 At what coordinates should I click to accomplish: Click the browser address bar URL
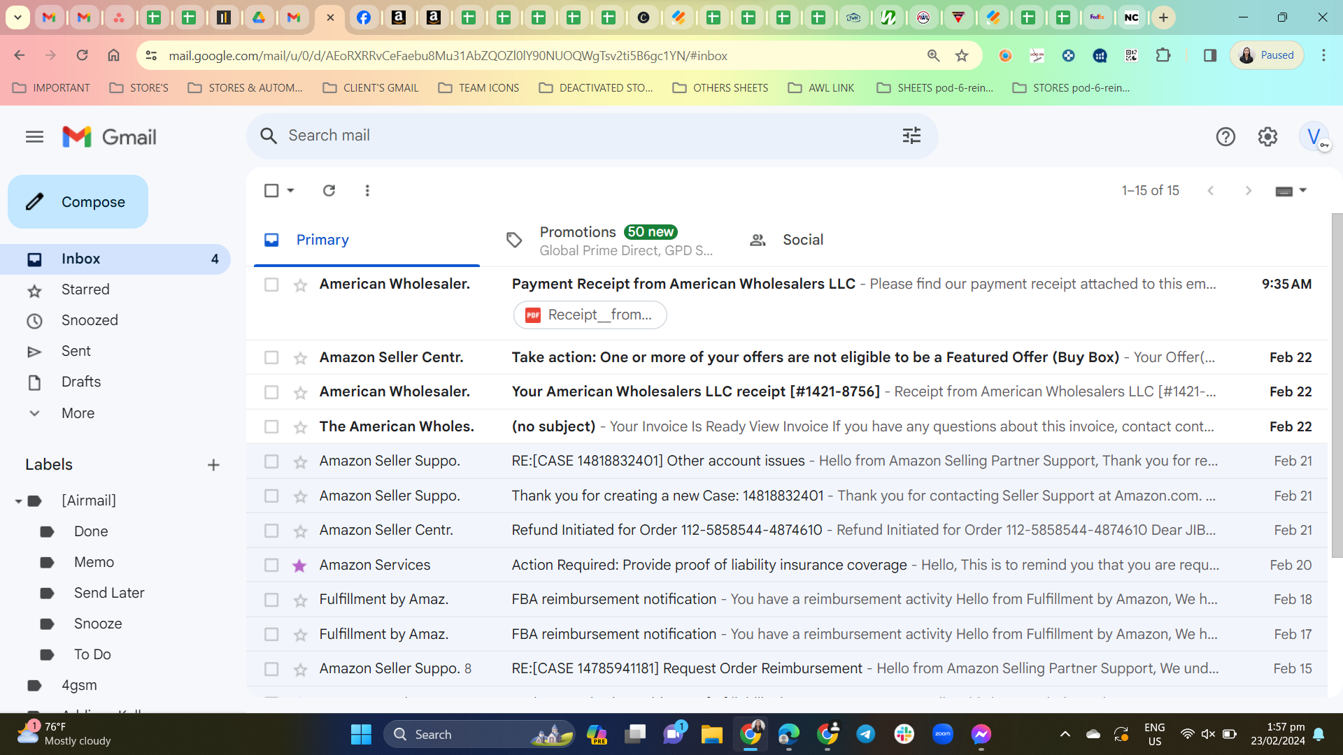coord(448,56)
